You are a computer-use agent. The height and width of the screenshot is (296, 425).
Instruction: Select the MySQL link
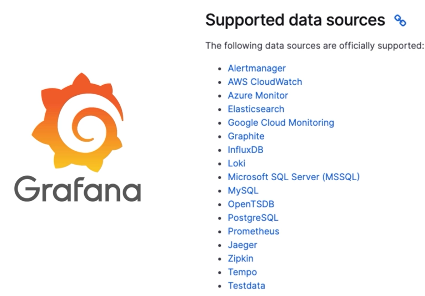243,190
